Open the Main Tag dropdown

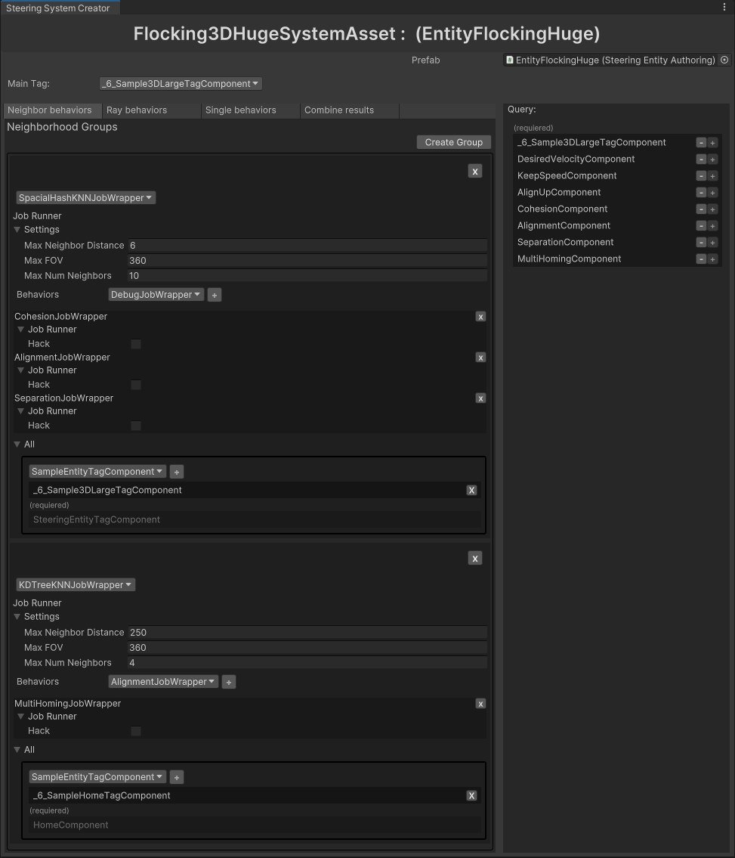click(x=181, y=84)
